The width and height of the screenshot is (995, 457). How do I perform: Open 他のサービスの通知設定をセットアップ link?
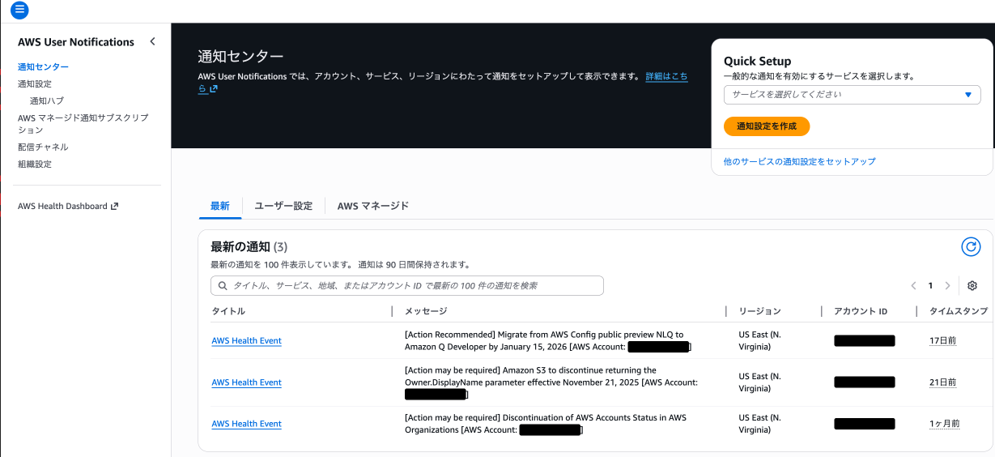799,161
